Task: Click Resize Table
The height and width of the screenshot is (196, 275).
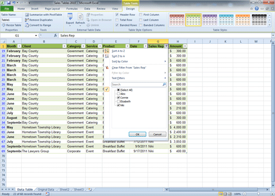Action: pos(12,25)
